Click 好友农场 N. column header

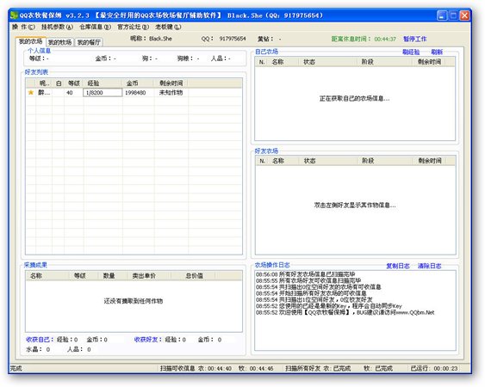[263, 161]
